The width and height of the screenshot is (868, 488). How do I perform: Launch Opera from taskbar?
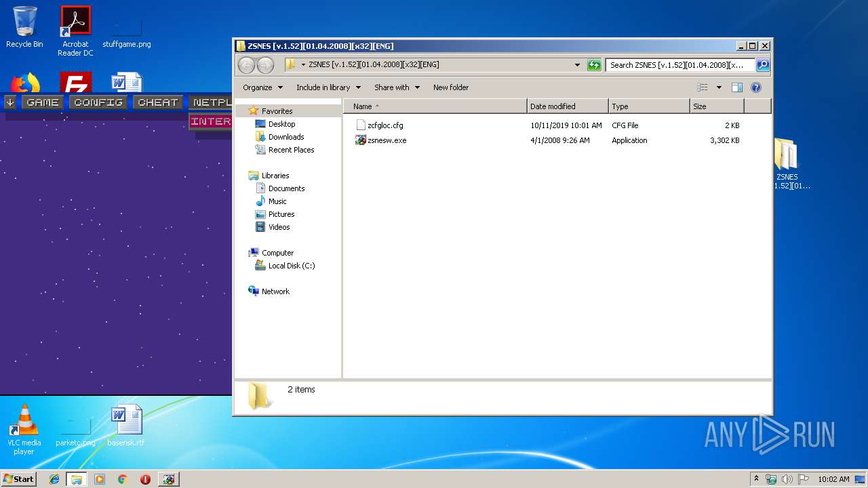tap(145, 479)
